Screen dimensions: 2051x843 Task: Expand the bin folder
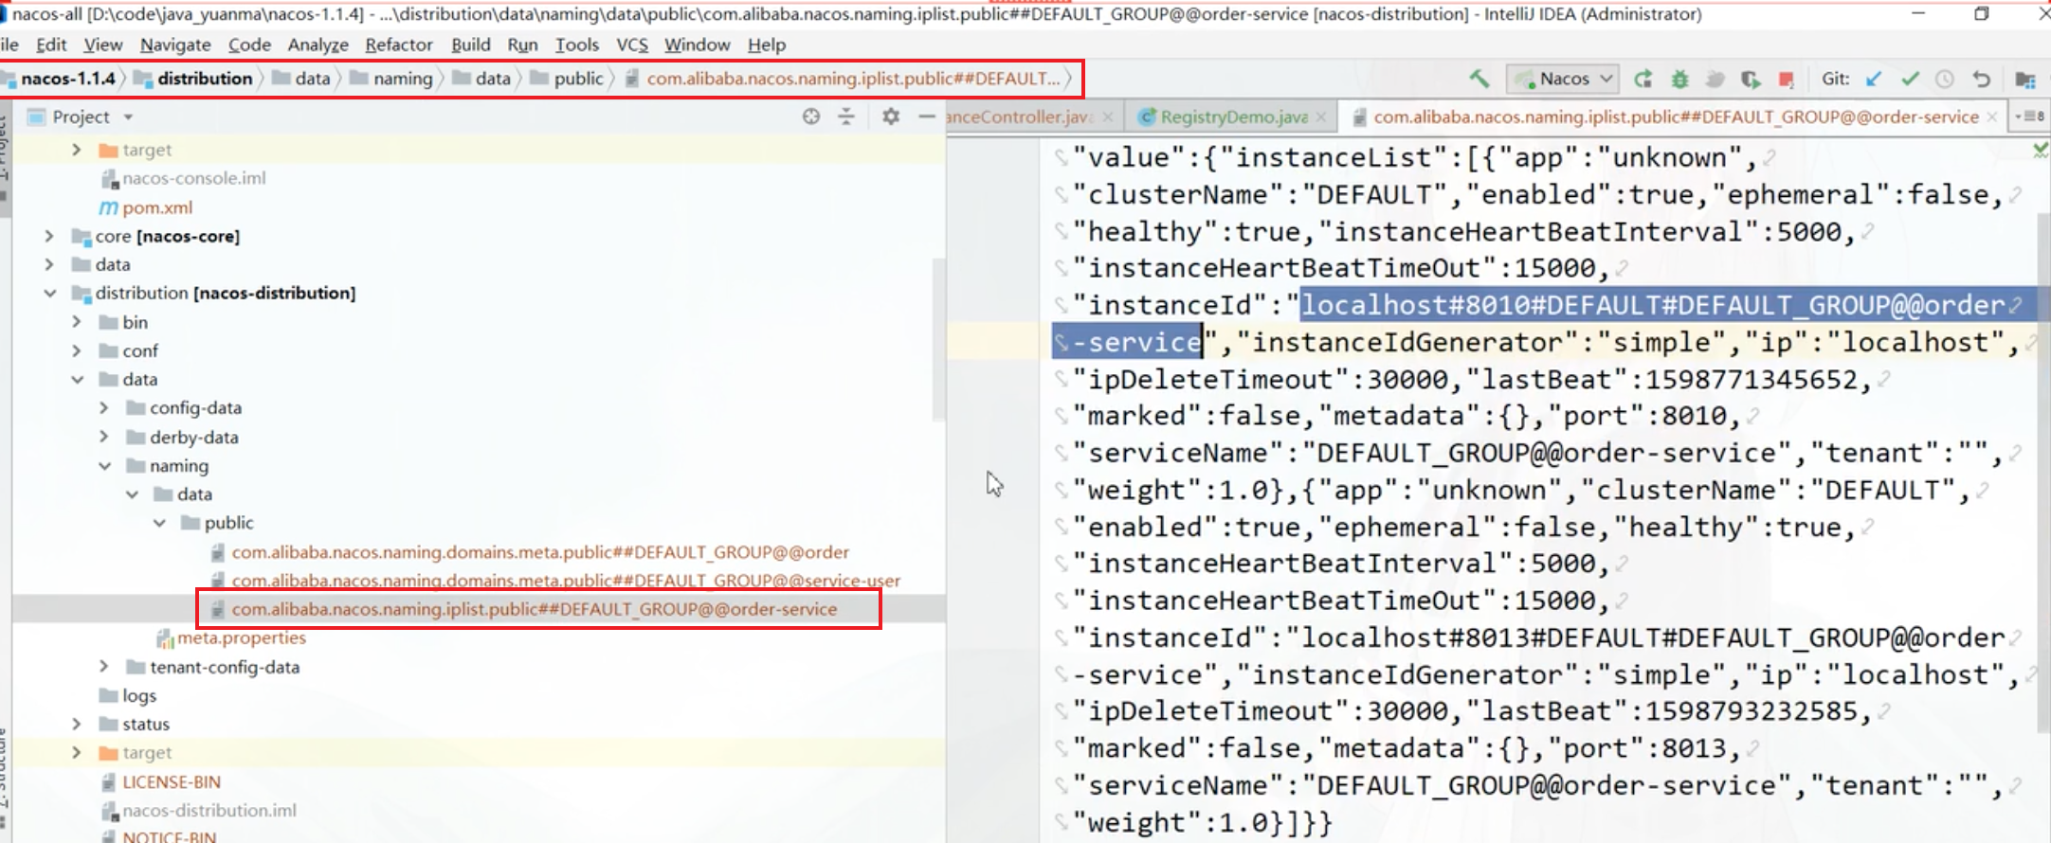77,322
